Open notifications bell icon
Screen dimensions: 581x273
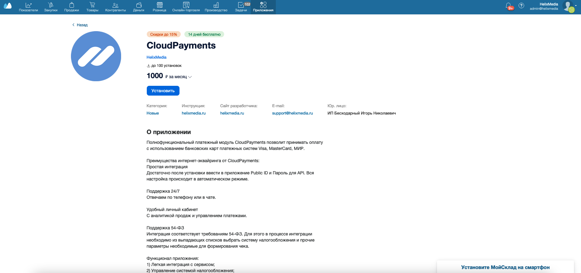[x=509, y=6]
